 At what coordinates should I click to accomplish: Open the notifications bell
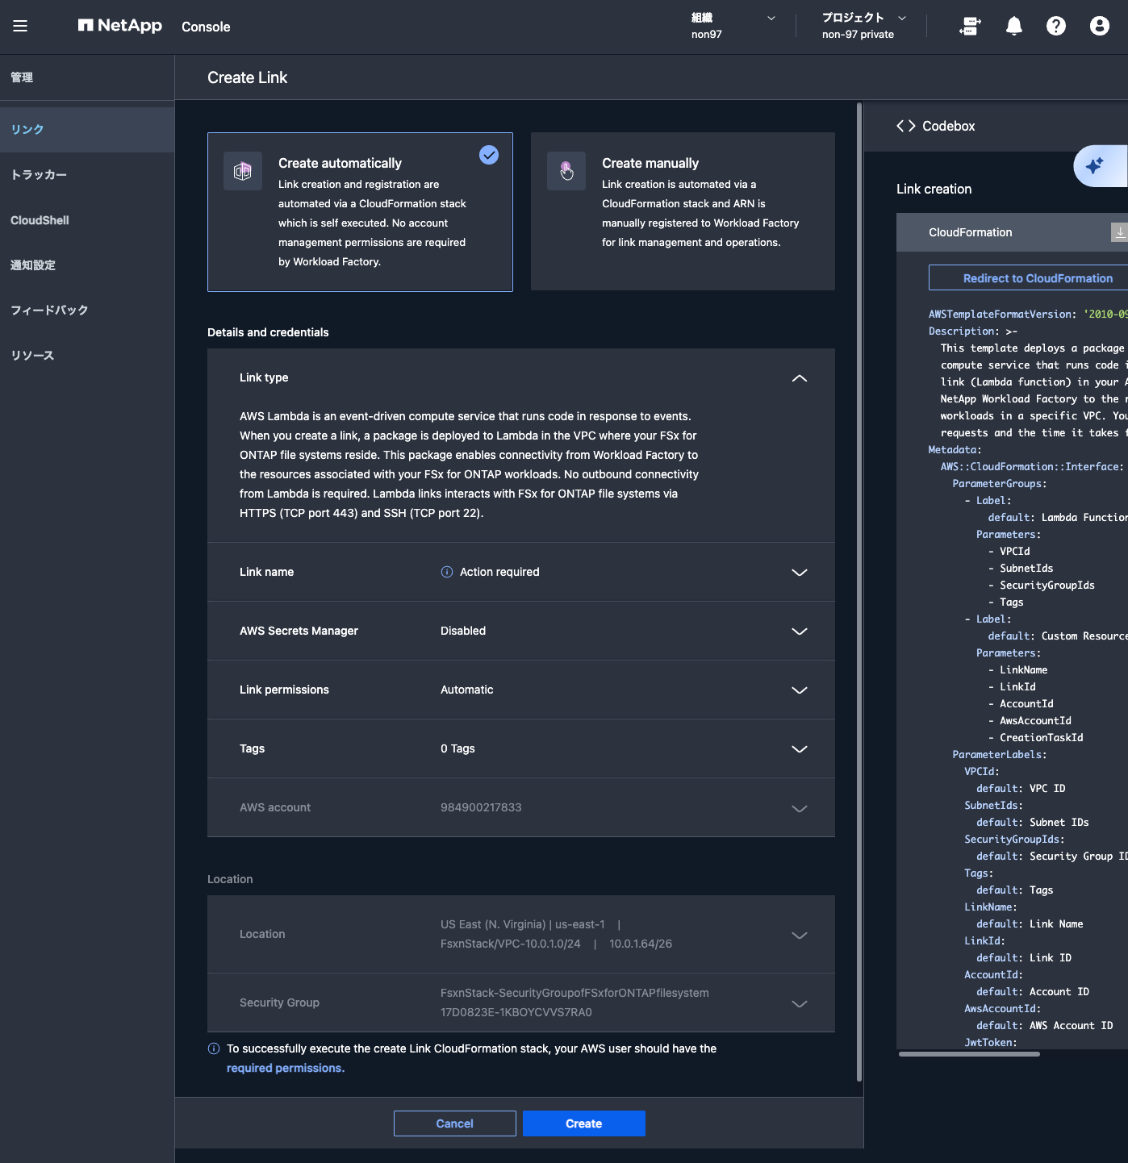[x=1014, y=27]
